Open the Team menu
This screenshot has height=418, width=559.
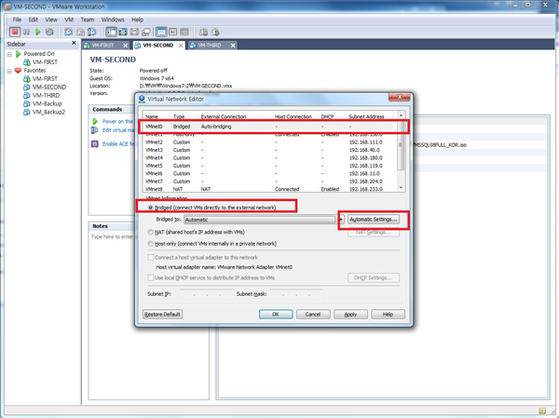click(x=88, y=20)
